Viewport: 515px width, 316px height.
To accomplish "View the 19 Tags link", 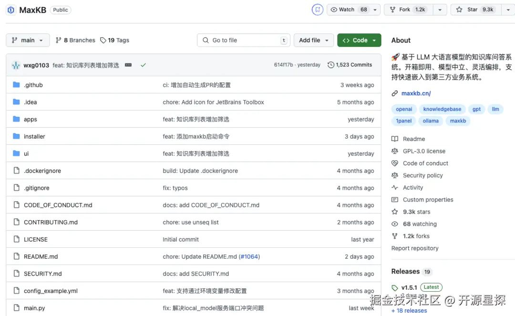I will tap(114, 40).
